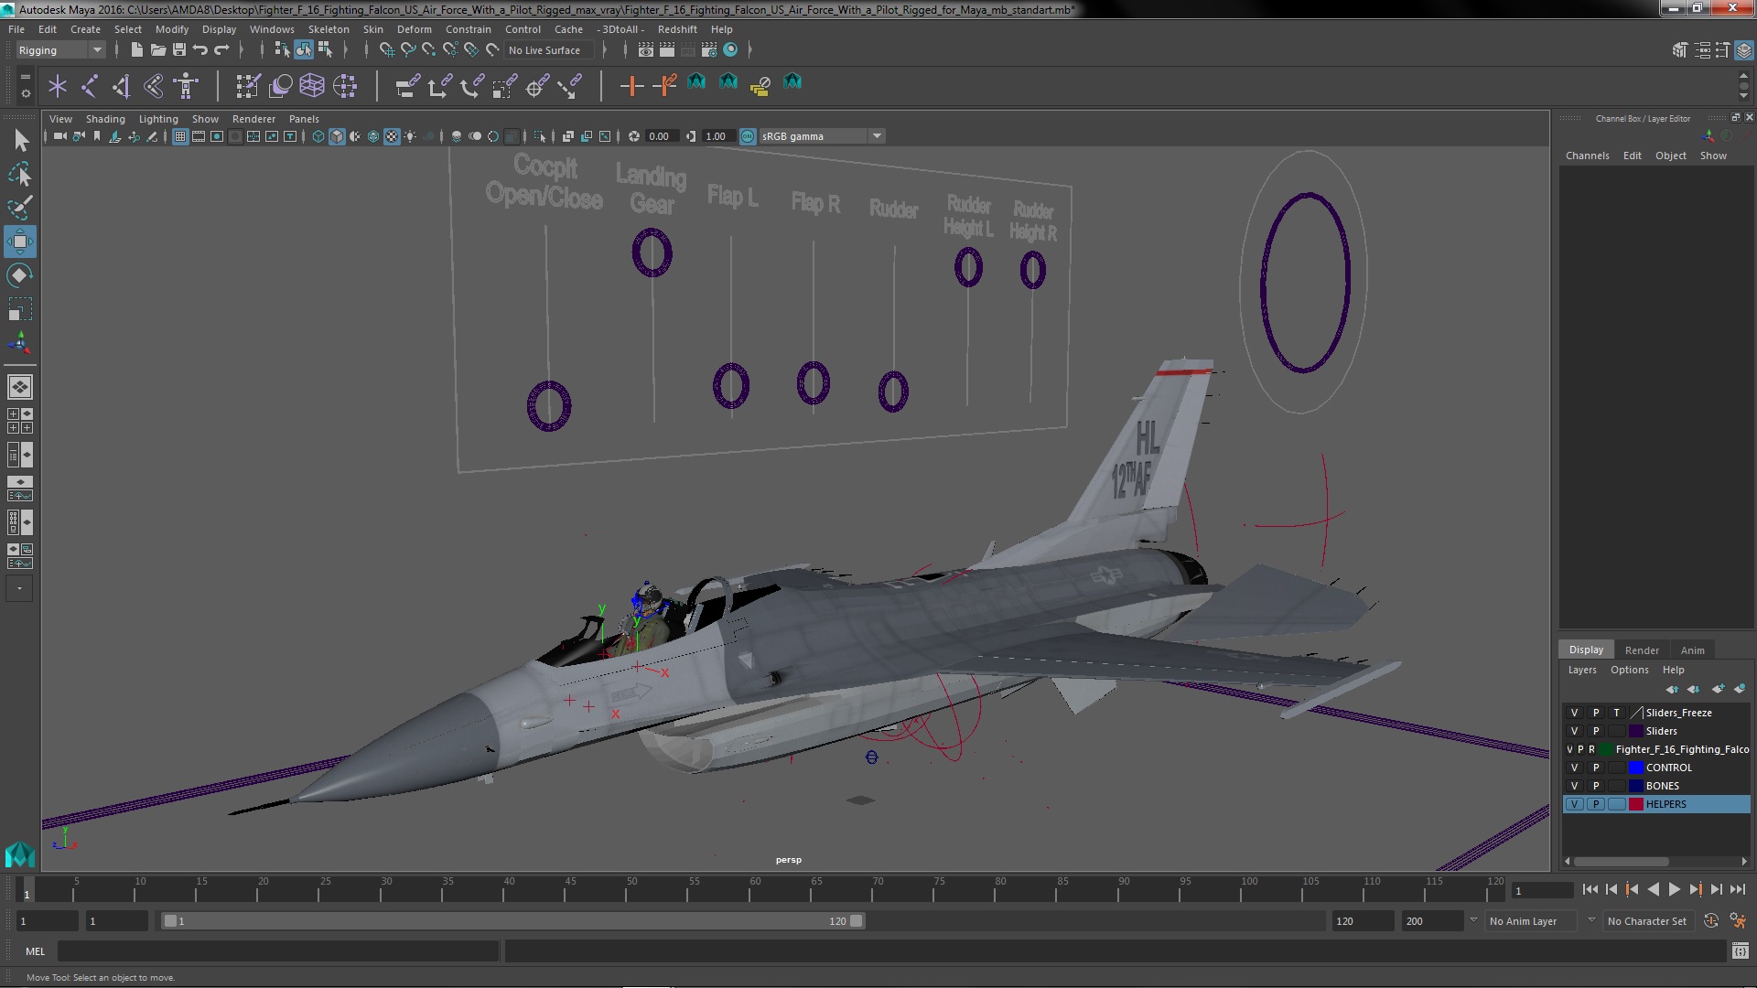Screen dimensions: 1757x988
Task: Open the Skeleton menu
Action: [x=329, y=29]
